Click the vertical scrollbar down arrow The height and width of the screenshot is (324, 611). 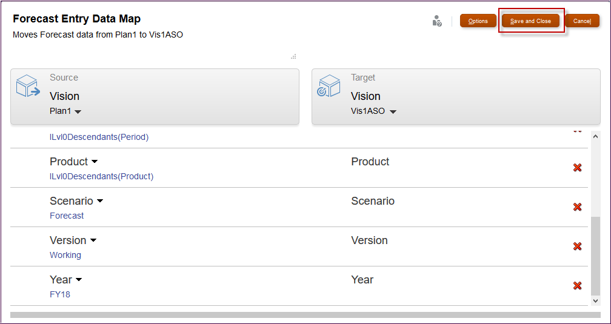[x=595, y=300]
